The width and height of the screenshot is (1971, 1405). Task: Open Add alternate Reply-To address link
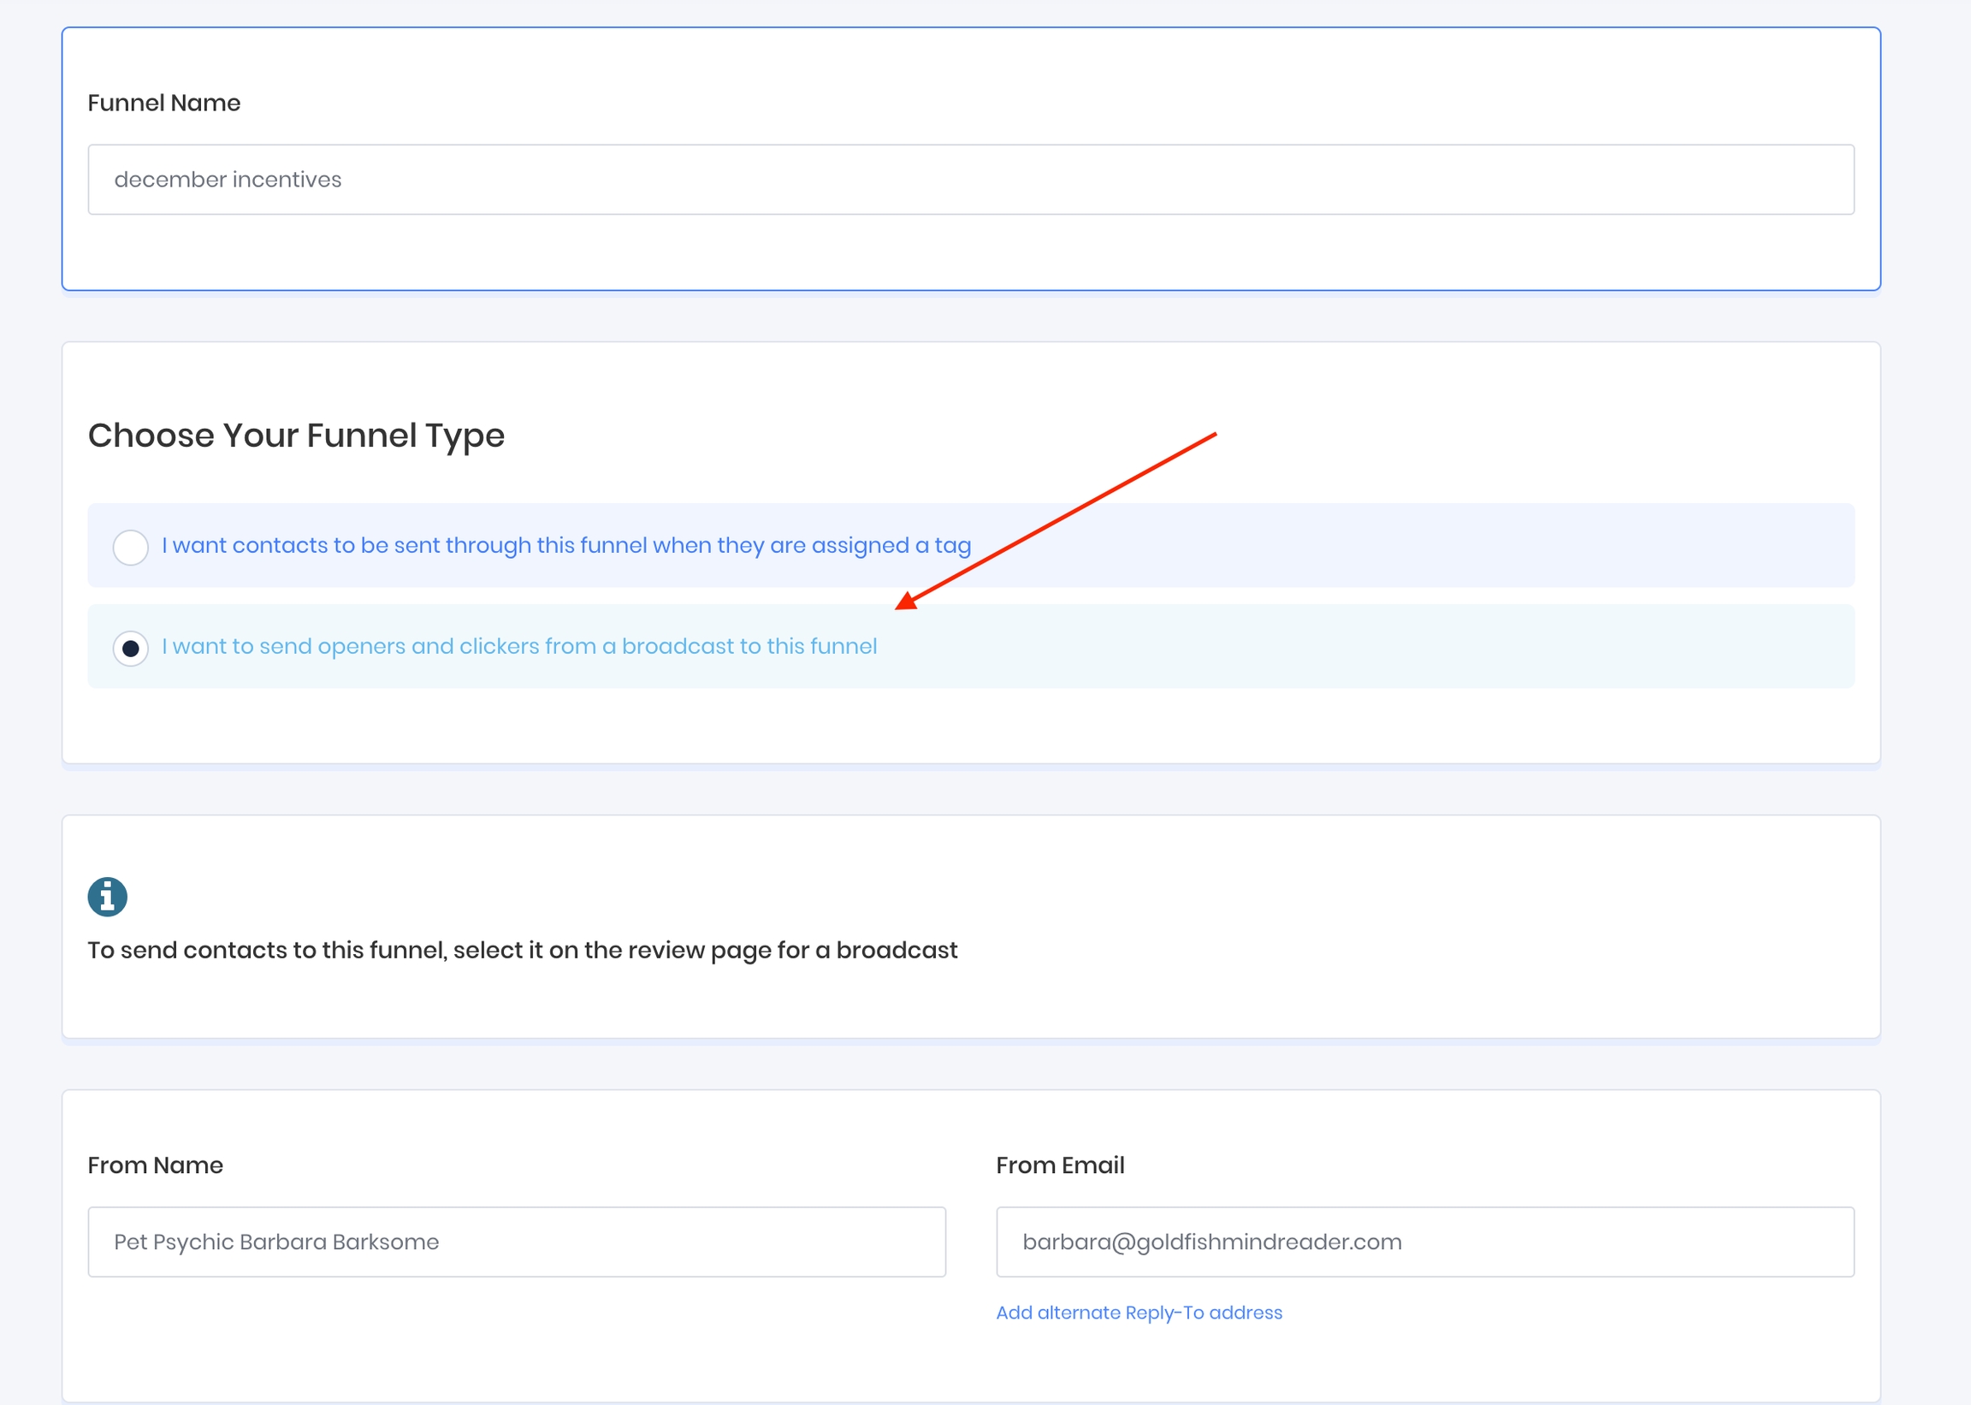1138,1313
